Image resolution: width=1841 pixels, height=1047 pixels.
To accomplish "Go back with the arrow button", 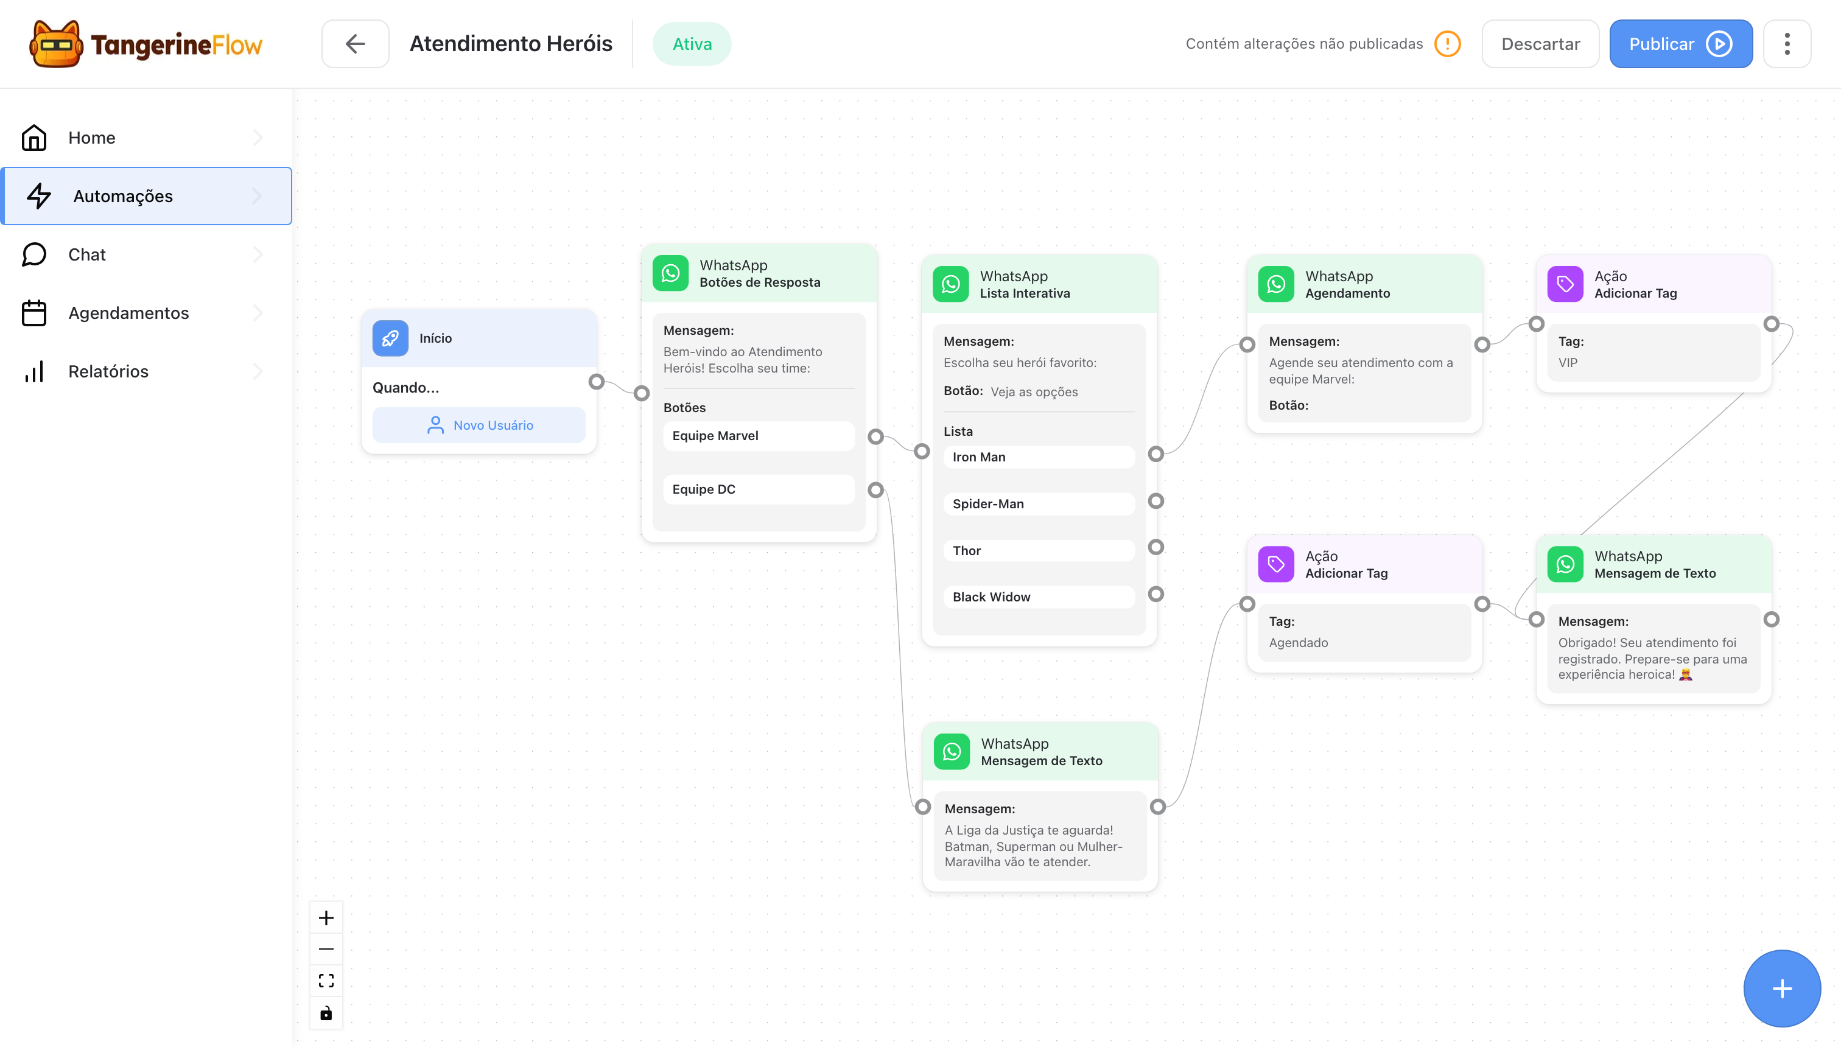I will (x=356, y=44).
